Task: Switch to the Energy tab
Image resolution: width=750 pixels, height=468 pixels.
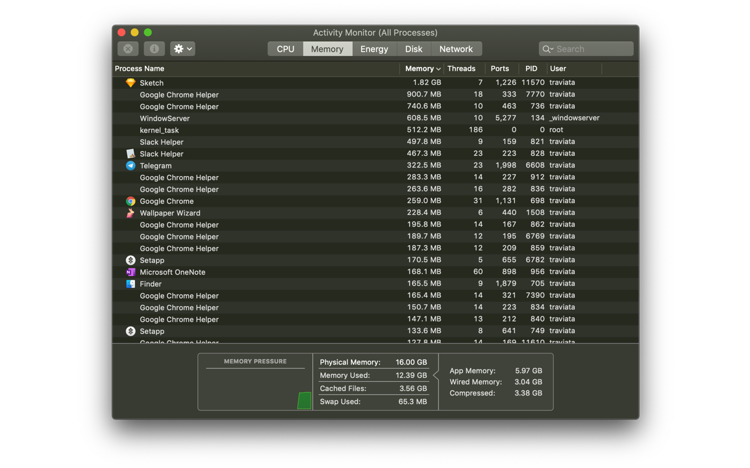Action: pyautogui.click(x=374, y=49)
